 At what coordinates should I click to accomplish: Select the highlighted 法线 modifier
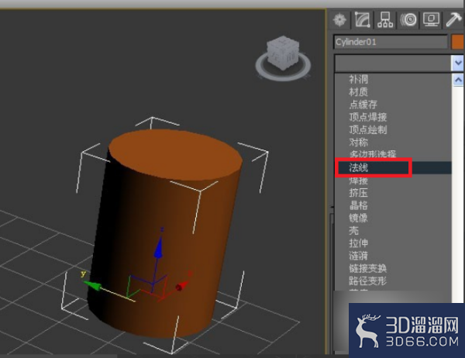pyautogui.click(x=393, y=167)
